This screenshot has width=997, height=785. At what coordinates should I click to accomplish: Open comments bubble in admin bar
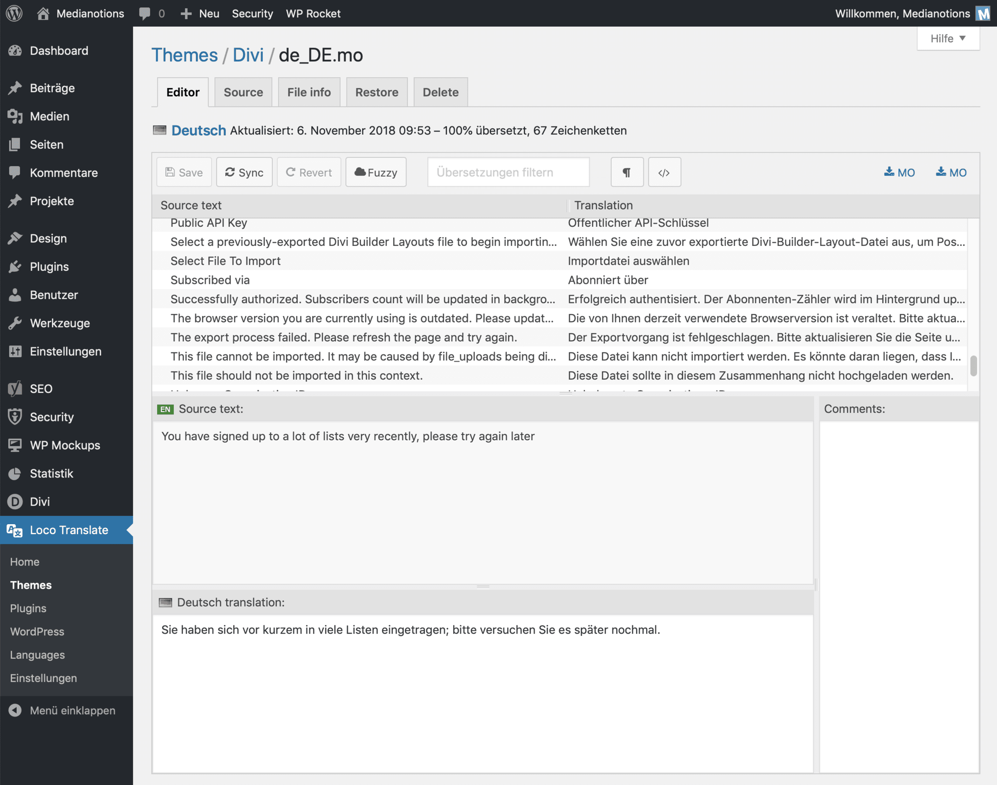click(145, 14)
